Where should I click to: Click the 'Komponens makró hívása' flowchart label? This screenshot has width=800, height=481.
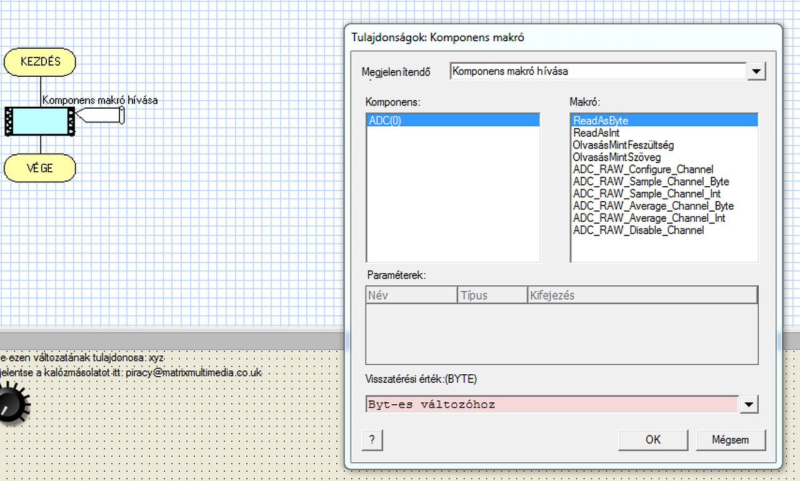(100, 100)
